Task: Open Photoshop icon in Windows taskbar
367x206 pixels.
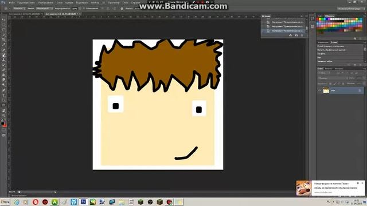Action: 83,202
